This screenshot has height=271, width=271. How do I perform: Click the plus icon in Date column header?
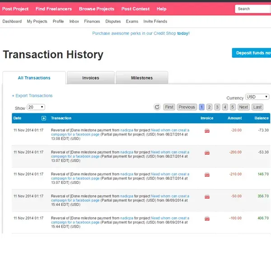[x=44, y=118]
